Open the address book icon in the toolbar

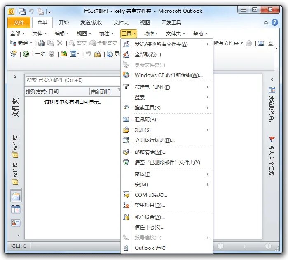pyautogui.click(x=261, y=43)
